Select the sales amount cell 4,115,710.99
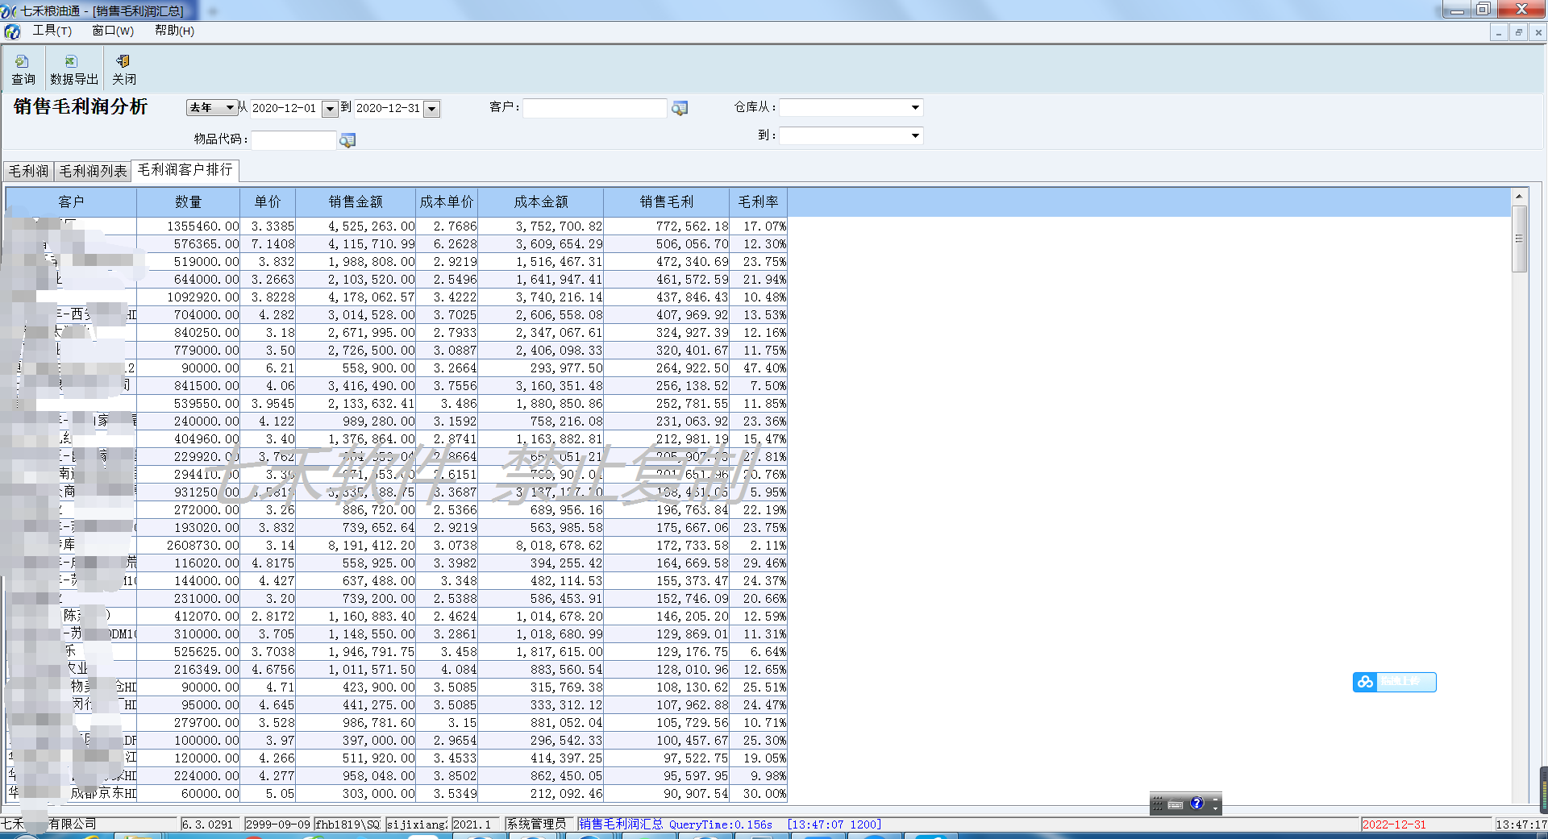The height and width of the screenshot is (839, 1548). click(356, 244)
